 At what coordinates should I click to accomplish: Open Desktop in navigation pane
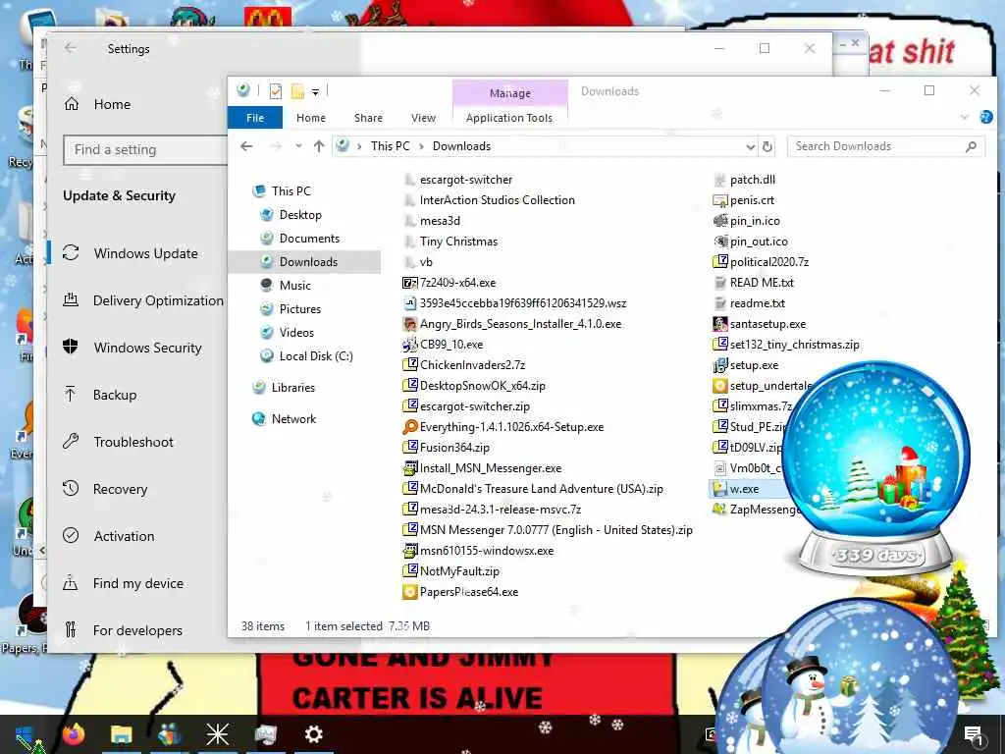click(300, 215)
